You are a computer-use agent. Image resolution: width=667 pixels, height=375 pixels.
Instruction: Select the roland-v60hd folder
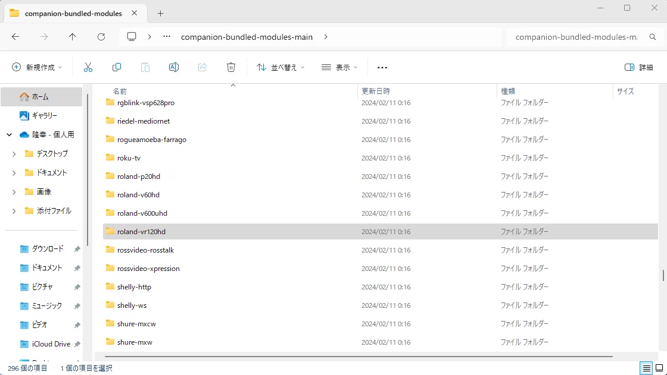pyautogui.click(x=138, y=194)
